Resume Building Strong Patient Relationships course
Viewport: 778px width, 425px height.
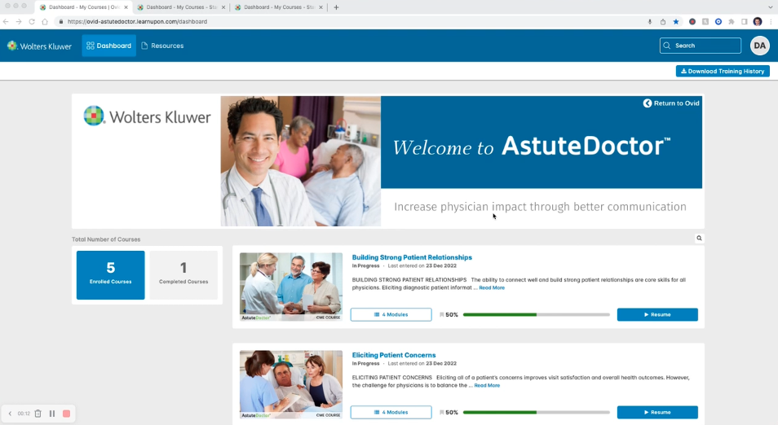[x=656, y=314]
